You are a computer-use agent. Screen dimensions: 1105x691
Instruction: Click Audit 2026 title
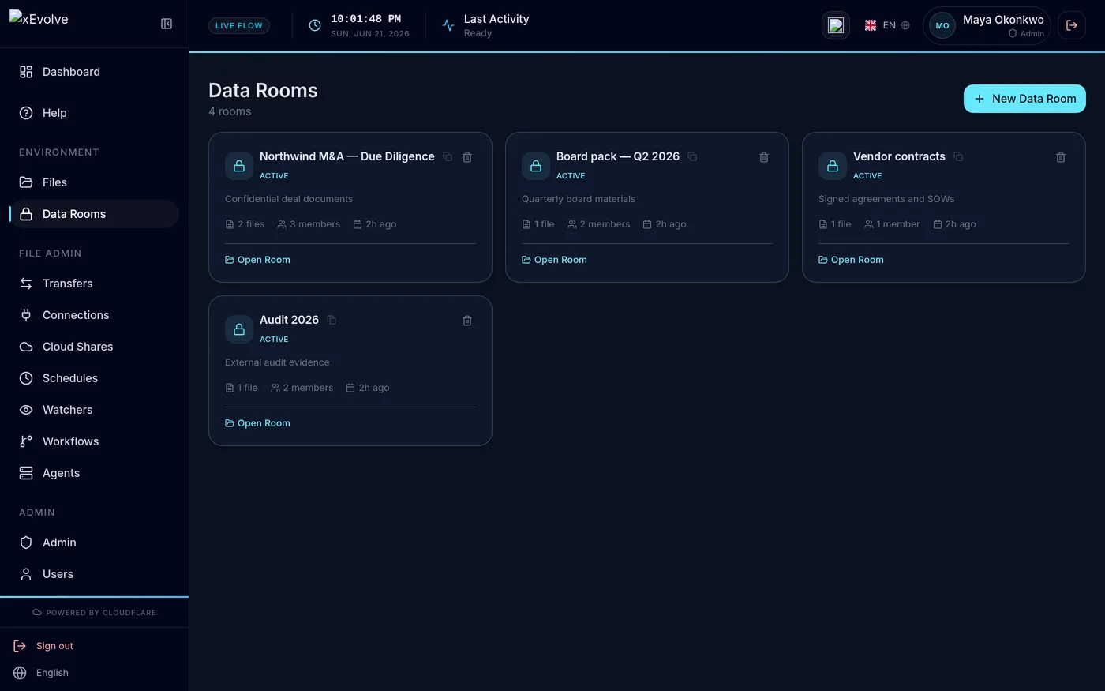pos(289,320)
